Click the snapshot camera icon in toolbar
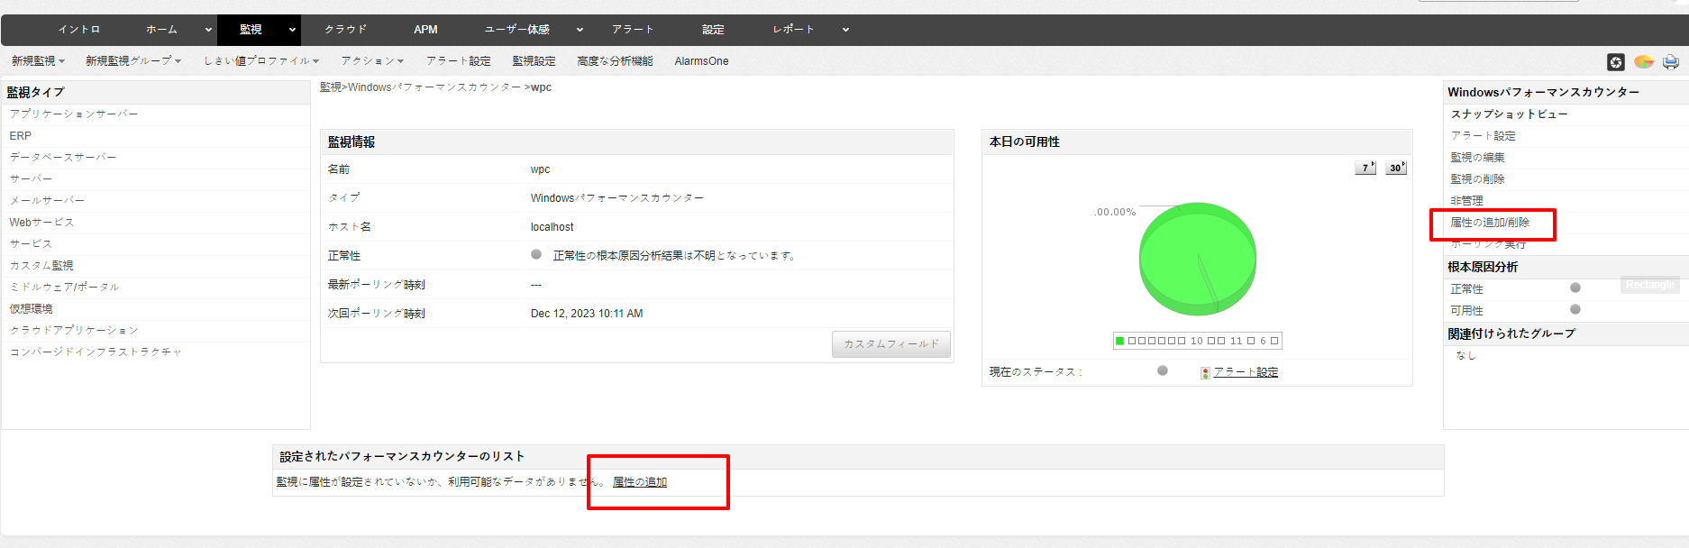The width and height of the screenshot is (1689, 548). click(1615, 61)
